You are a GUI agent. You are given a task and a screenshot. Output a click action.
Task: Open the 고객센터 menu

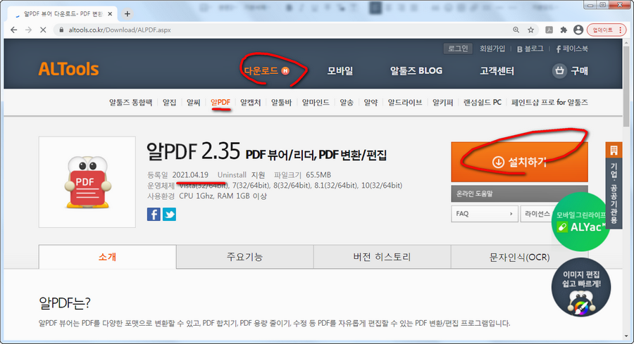point(497,70)
